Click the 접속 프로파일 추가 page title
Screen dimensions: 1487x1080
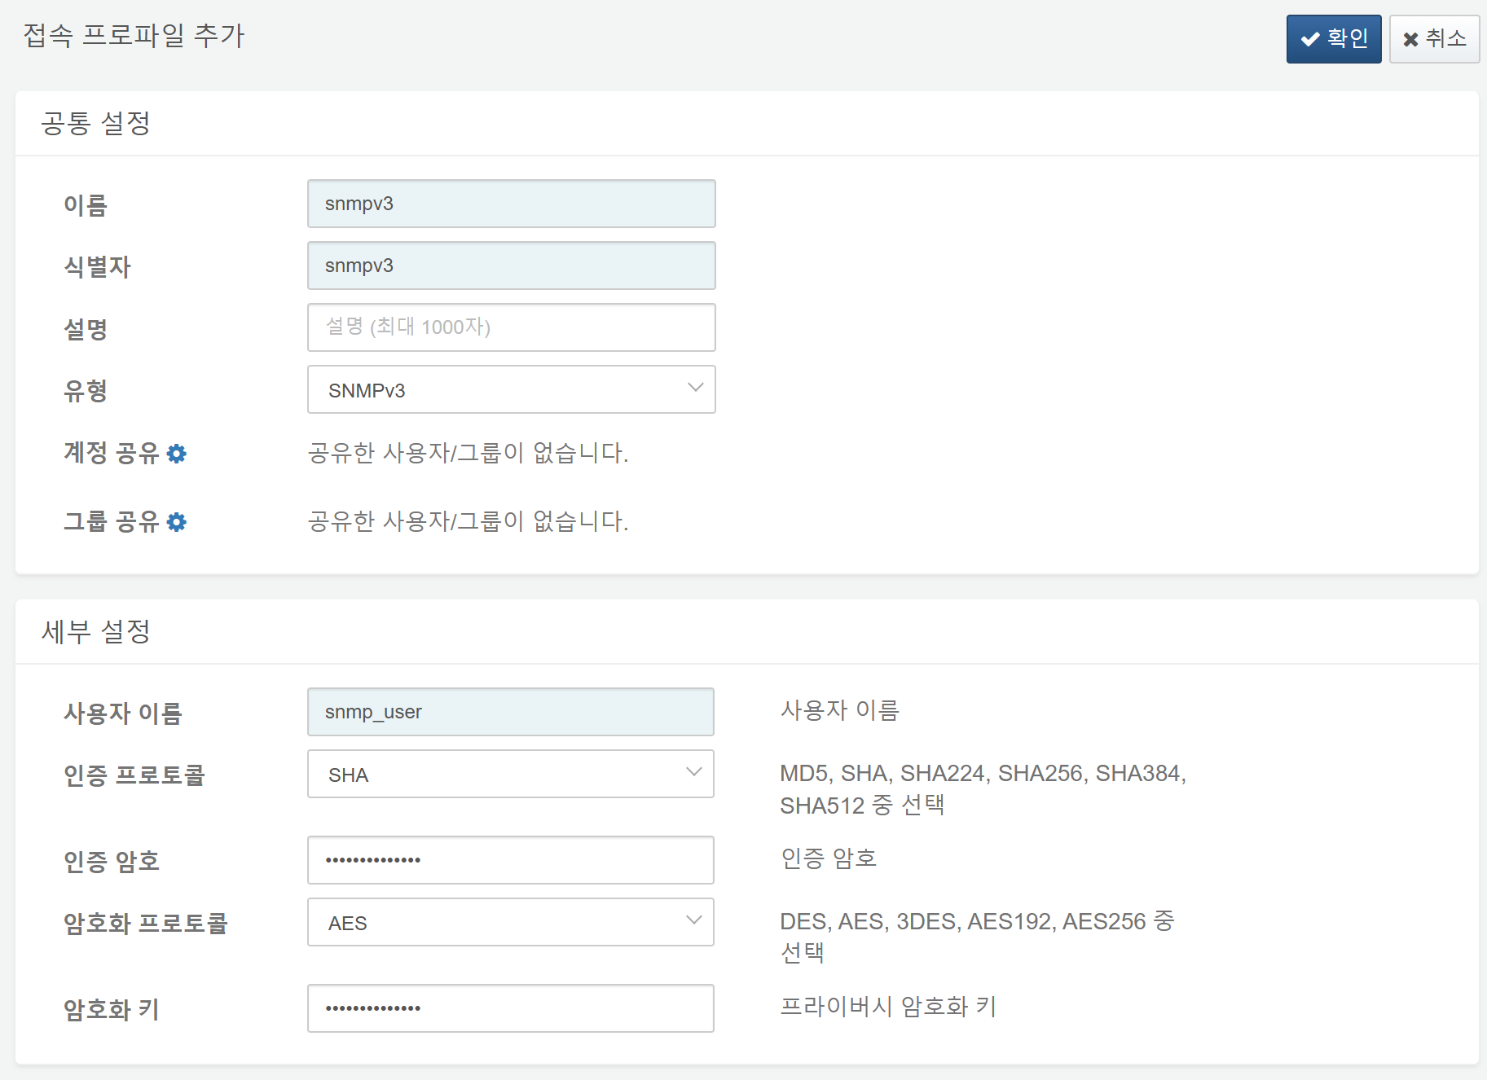[x=134, y=36]
